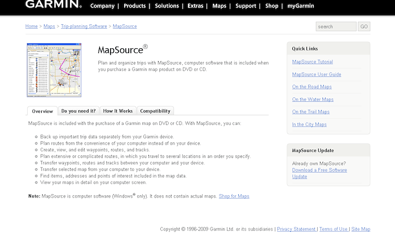The image size is (395, 234).
Task: Click the MapSource Update panel header
Action: coord(328,150)
